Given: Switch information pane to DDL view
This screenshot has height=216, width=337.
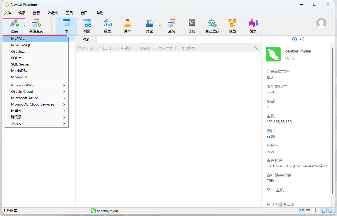Looking at the screenshot, I should [x=302, y=39].
